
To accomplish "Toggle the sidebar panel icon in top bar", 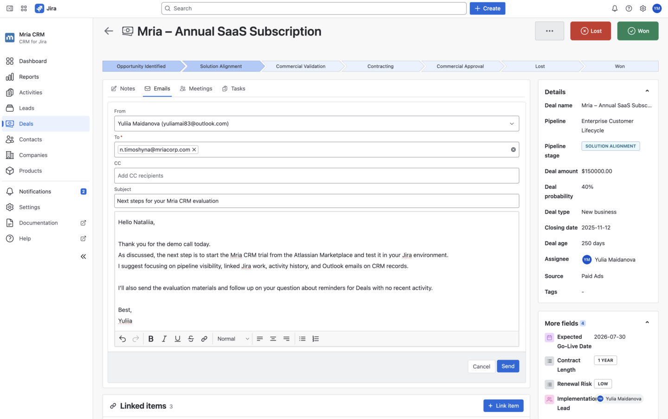I will [10, 8].
